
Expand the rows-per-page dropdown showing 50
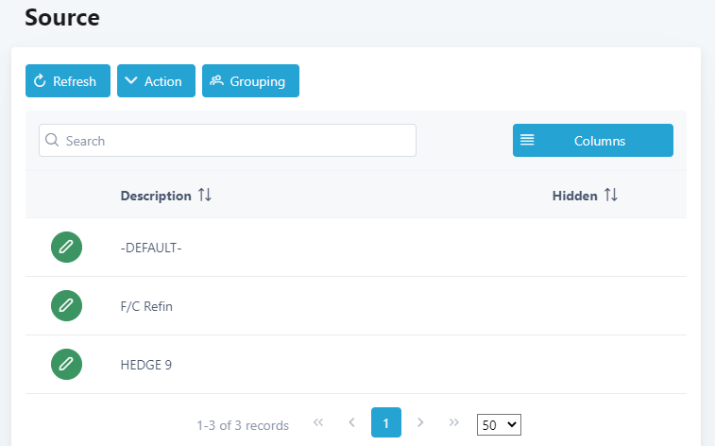(499, 425)
